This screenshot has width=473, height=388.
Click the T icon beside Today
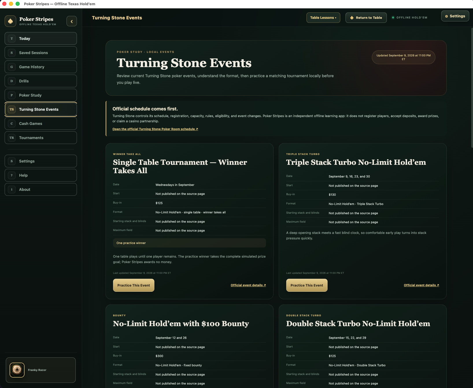(x=12, y=38)
